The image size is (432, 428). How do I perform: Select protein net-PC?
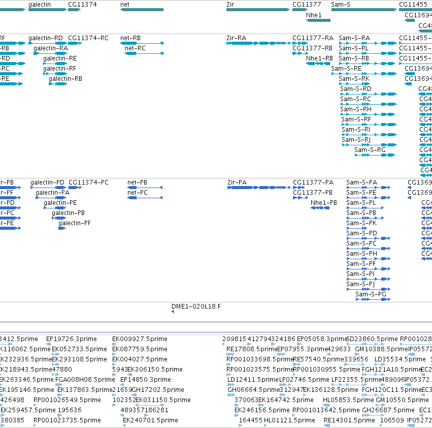(x=145, y=198)
